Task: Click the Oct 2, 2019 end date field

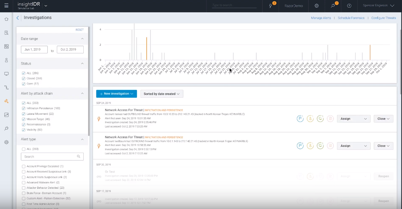Action: 70,49
